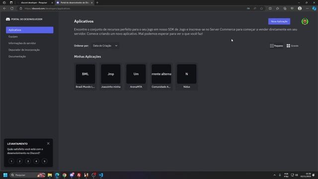
Task: Open File Explorer from taskbar
Action: (x=50, y=175)
